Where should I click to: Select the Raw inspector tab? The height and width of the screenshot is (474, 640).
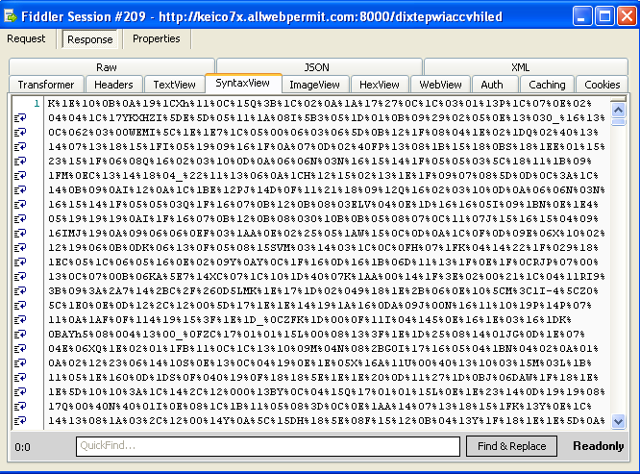pos(107,67)
